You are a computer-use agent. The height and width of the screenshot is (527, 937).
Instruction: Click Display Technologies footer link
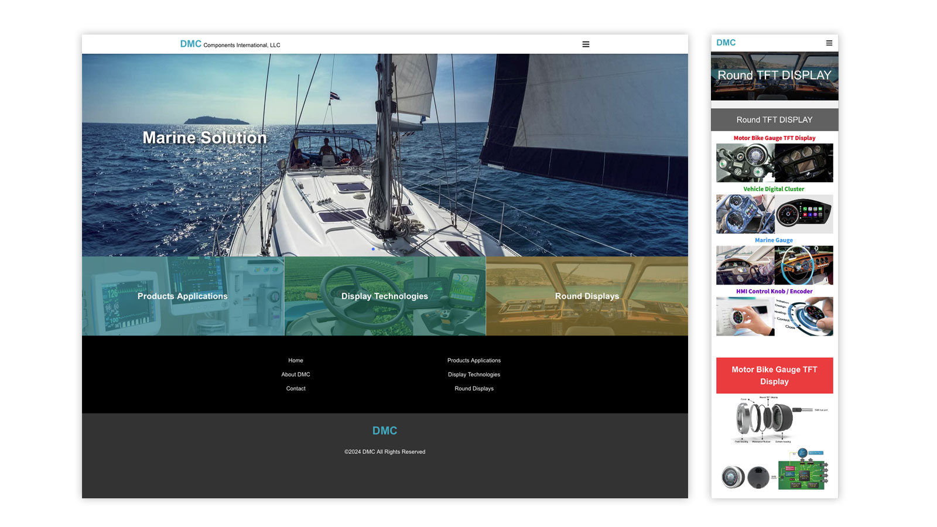click(x=474, y=375)
